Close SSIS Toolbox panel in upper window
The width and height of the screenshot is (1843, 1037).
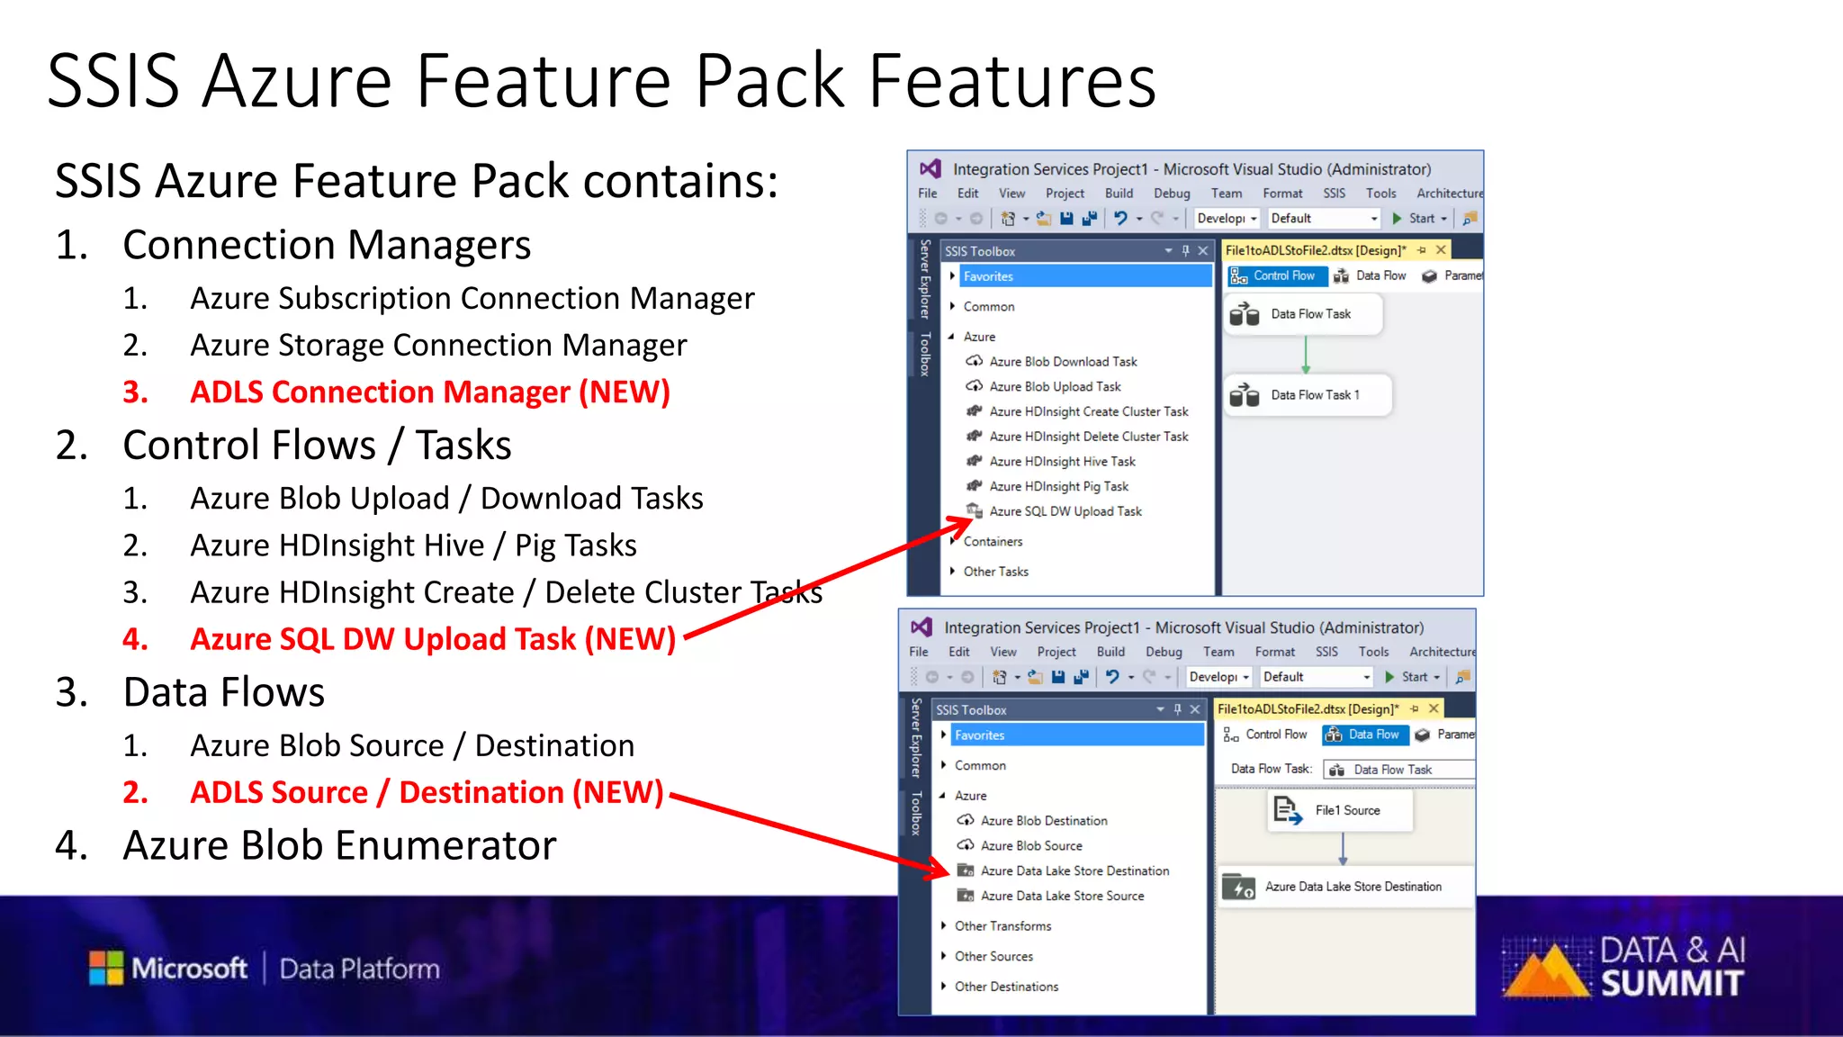click(1203, 251)
